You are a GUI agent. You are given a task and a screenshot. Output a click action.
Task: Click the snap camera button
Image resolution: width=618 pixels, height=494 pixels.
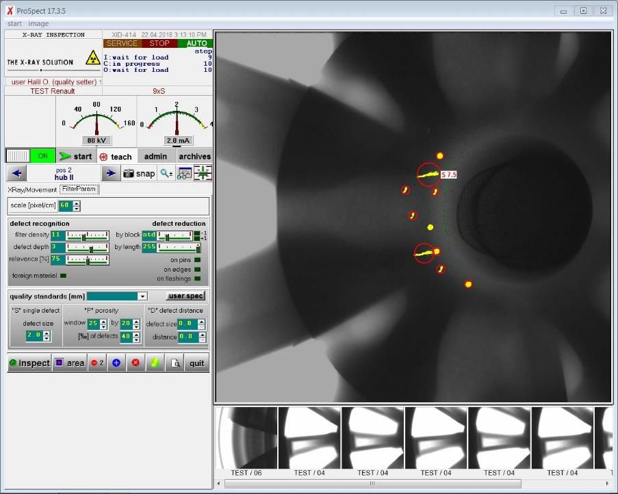click(139, 174)
